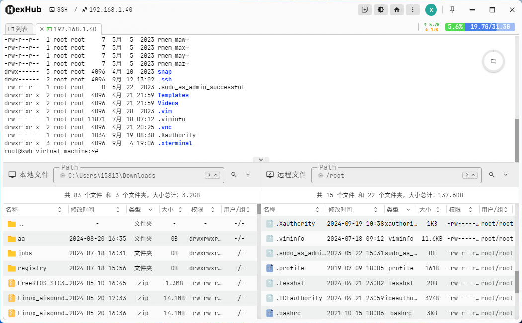This screenshot has height=323, width=522.
Task: Switch to the 列表 tab
Action: click(19, 28)
